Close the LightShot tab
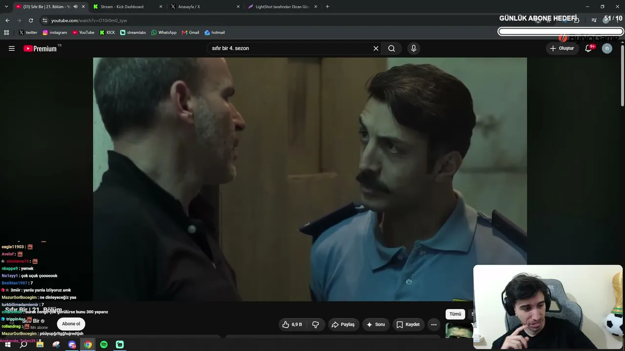Image resolution: width=625 pixels, height=351 pixels. (x=315, y=7)
